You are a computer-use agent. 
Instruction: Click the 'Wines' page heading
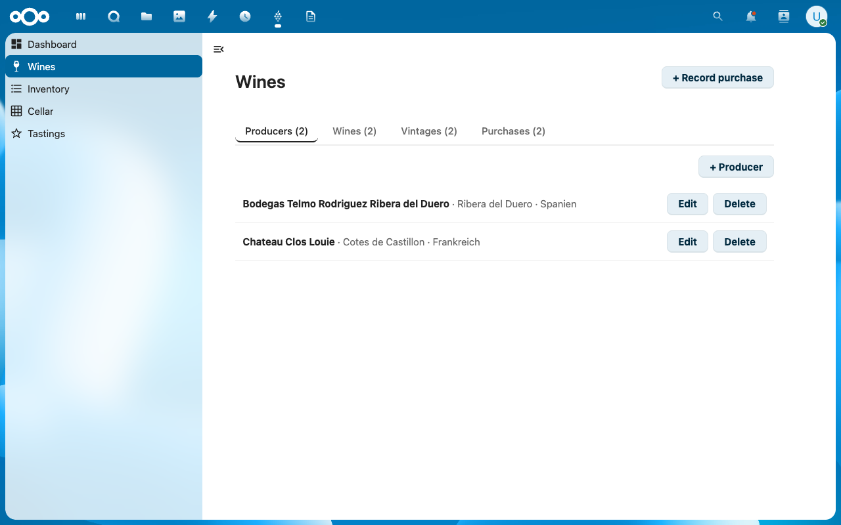(260, 82)
